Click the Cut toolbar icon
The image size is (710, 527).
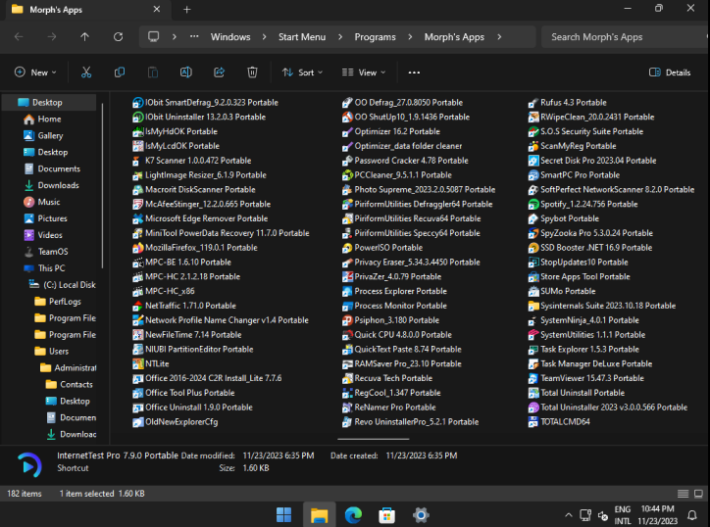pos(86,72)
